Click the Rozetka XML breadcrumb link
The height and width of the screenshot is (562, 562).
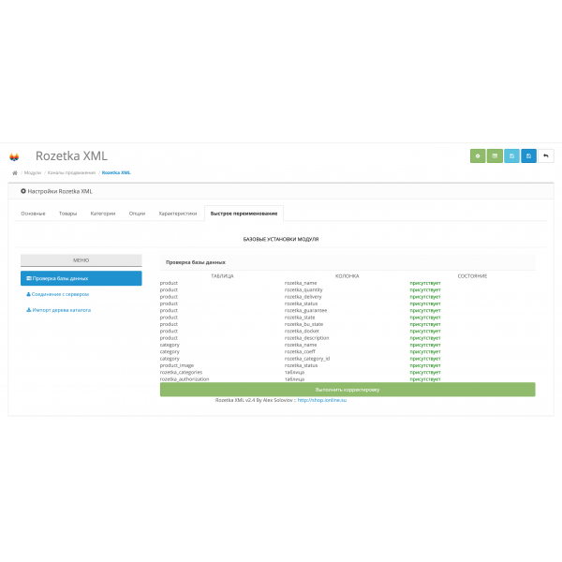116,172
